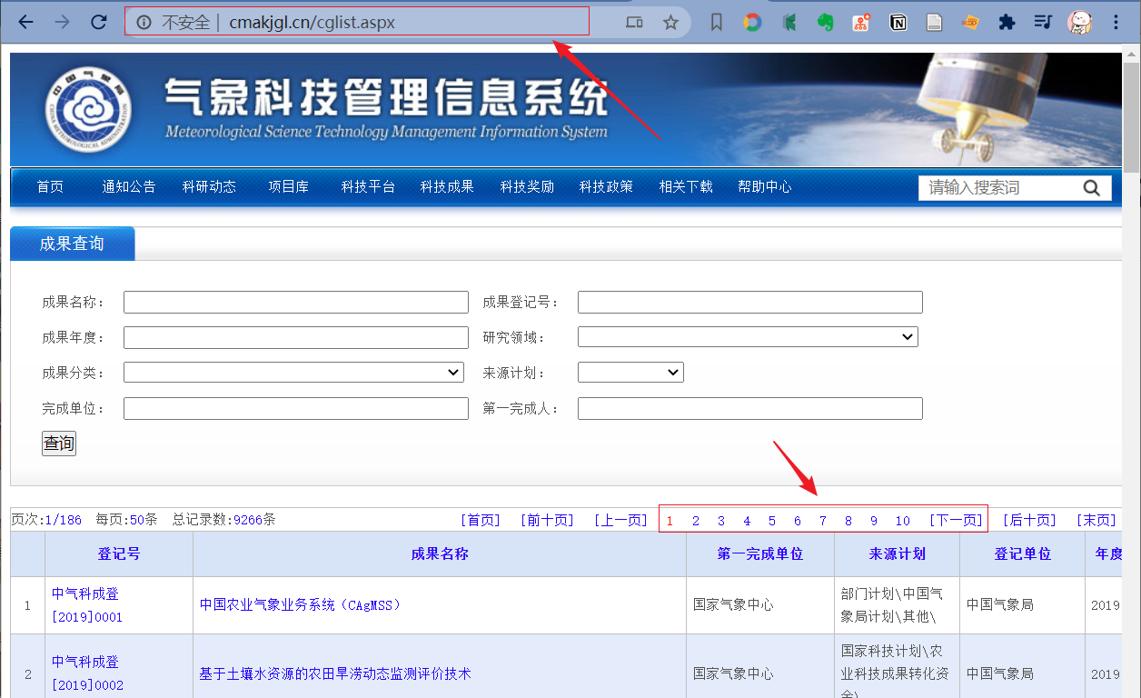The height and width of the screenshot is (698, 1141).
Task: Click the magnifier icon in site search
Action: (1091, 188)
